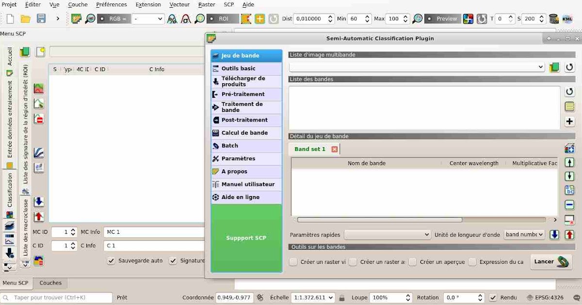Open the RGB composite dropdown
Viewport: 582px width, 305px height.
click(148, 19)
